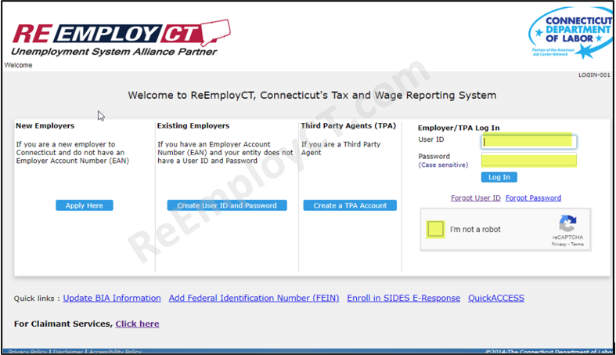This screenshot has width=616, height=355.
Task: Click the reCAPTCHA logo icon
Action: click(567, 223)
